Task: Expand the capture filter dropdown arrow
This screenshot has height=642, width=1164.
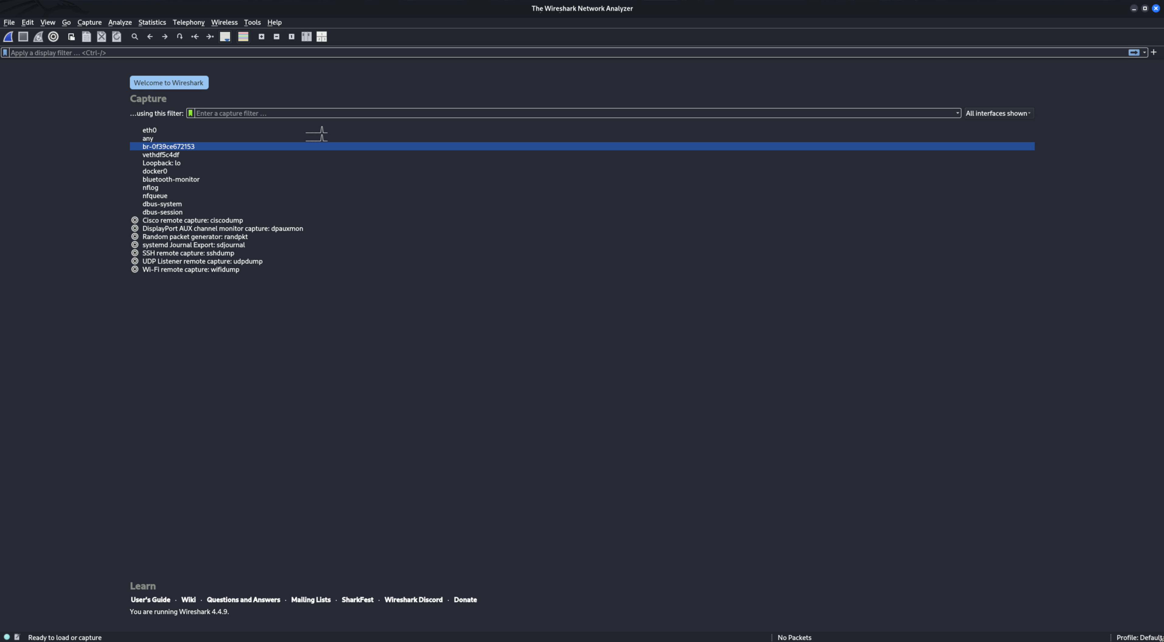Action: 957,113
